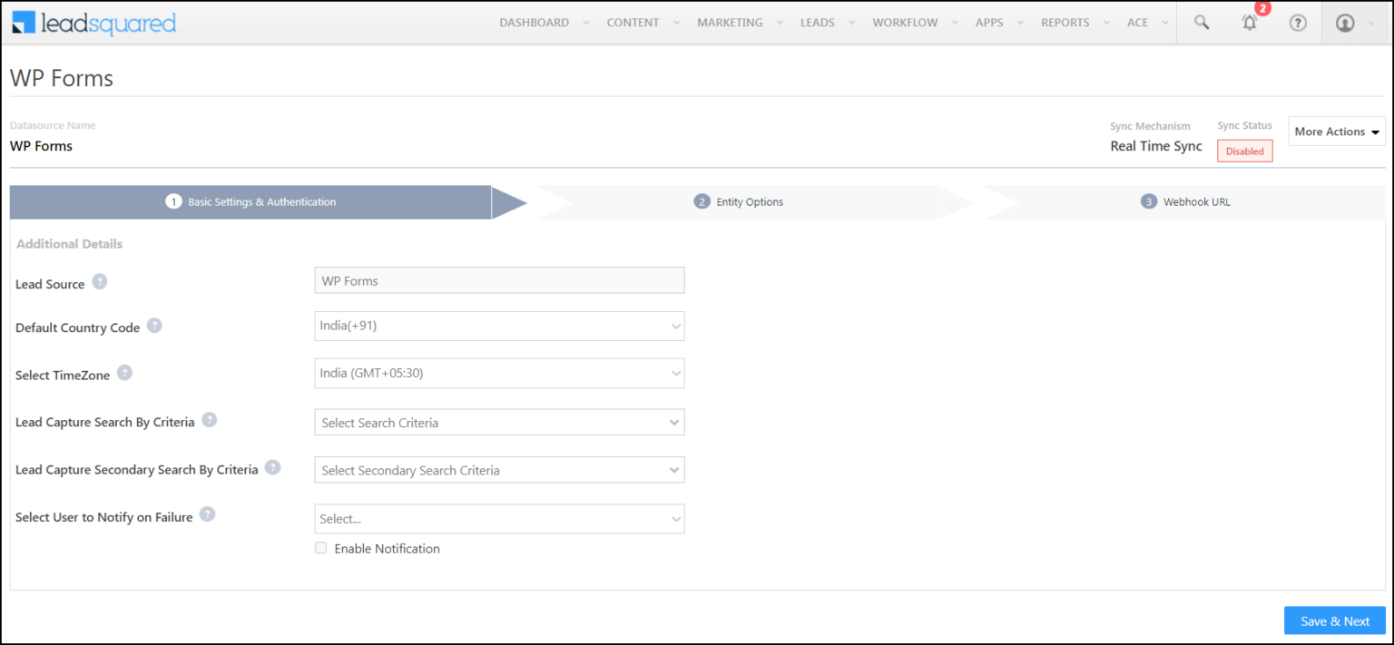Open the search magnifier icon
Viewport: 1394px width, 645px height.
(1202, 23)
